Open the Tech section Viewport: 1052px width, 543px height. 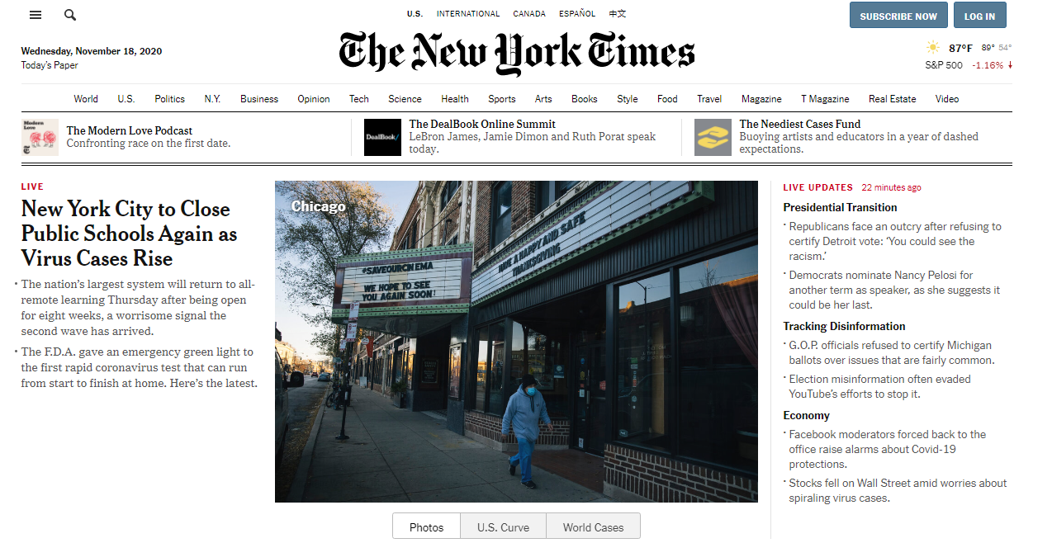(x=359, y=99)
